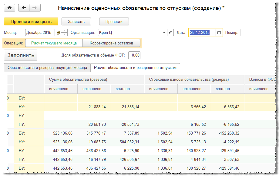The image size is (279, 176).
Task: Expand the Организация dropdown list
Action: tap(164, 33)
